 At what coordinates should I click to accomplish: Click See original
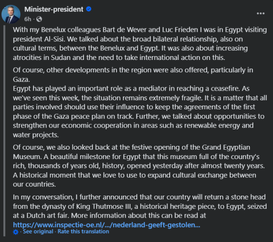(x=38, y=232)
